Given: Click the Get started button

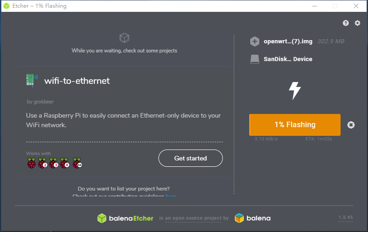Looking at the screenshot, I should [190, 159].
